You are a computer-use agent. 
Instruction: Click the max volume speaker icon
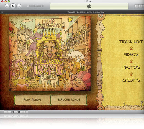click(x=43, y=6)
